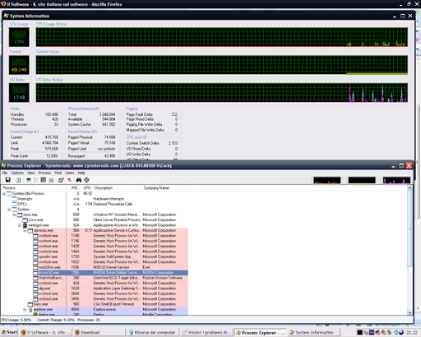The image size is (421, 337).
Task: Select the StarWind iSCSI Target process row
Action: 95,278
